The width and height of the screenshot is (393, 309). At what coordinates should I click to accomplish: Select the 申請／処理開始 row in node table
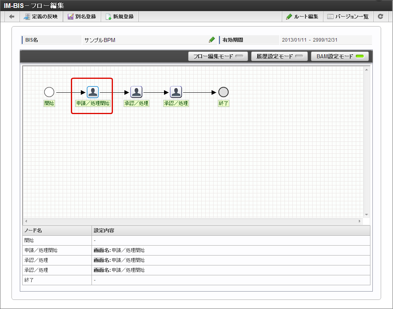coord(57,250)
